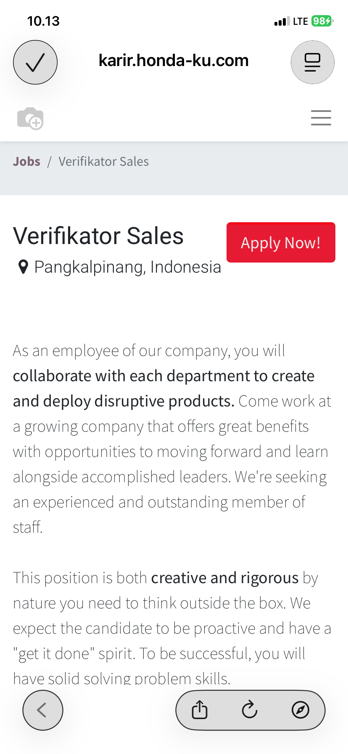Screen dimensions: 348x754
Task: Tap the checkmark Done button
Action: (x=35, y=62)
